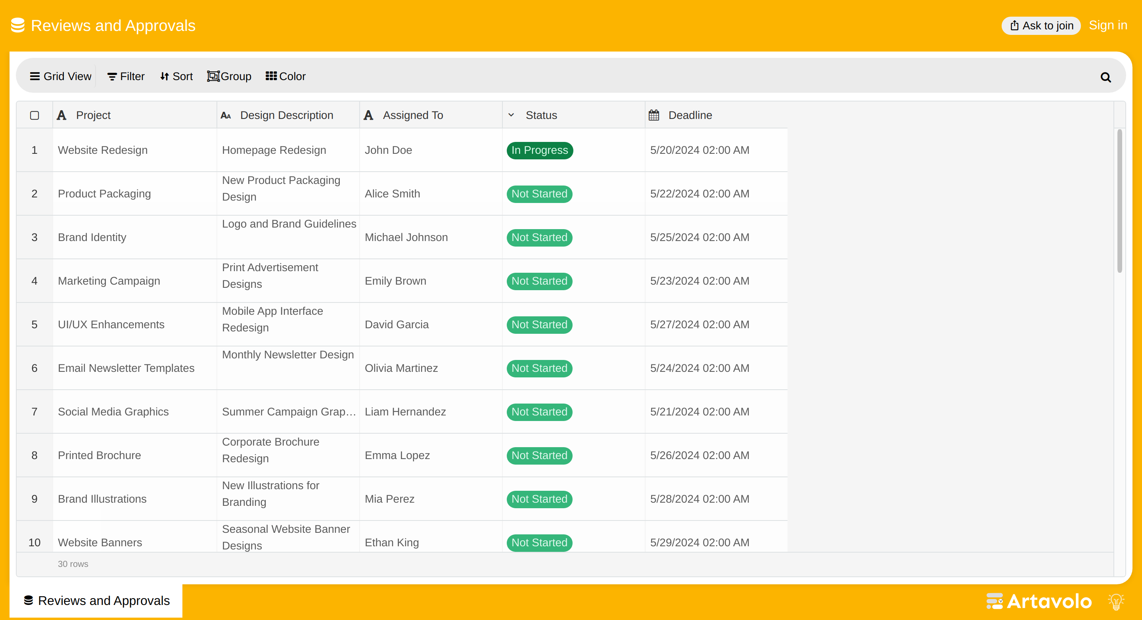1142x620 pixels.
Task: Click the 'Michael Johnson' assignee cell
Action: pyautogui.click(x=431, y=237)
